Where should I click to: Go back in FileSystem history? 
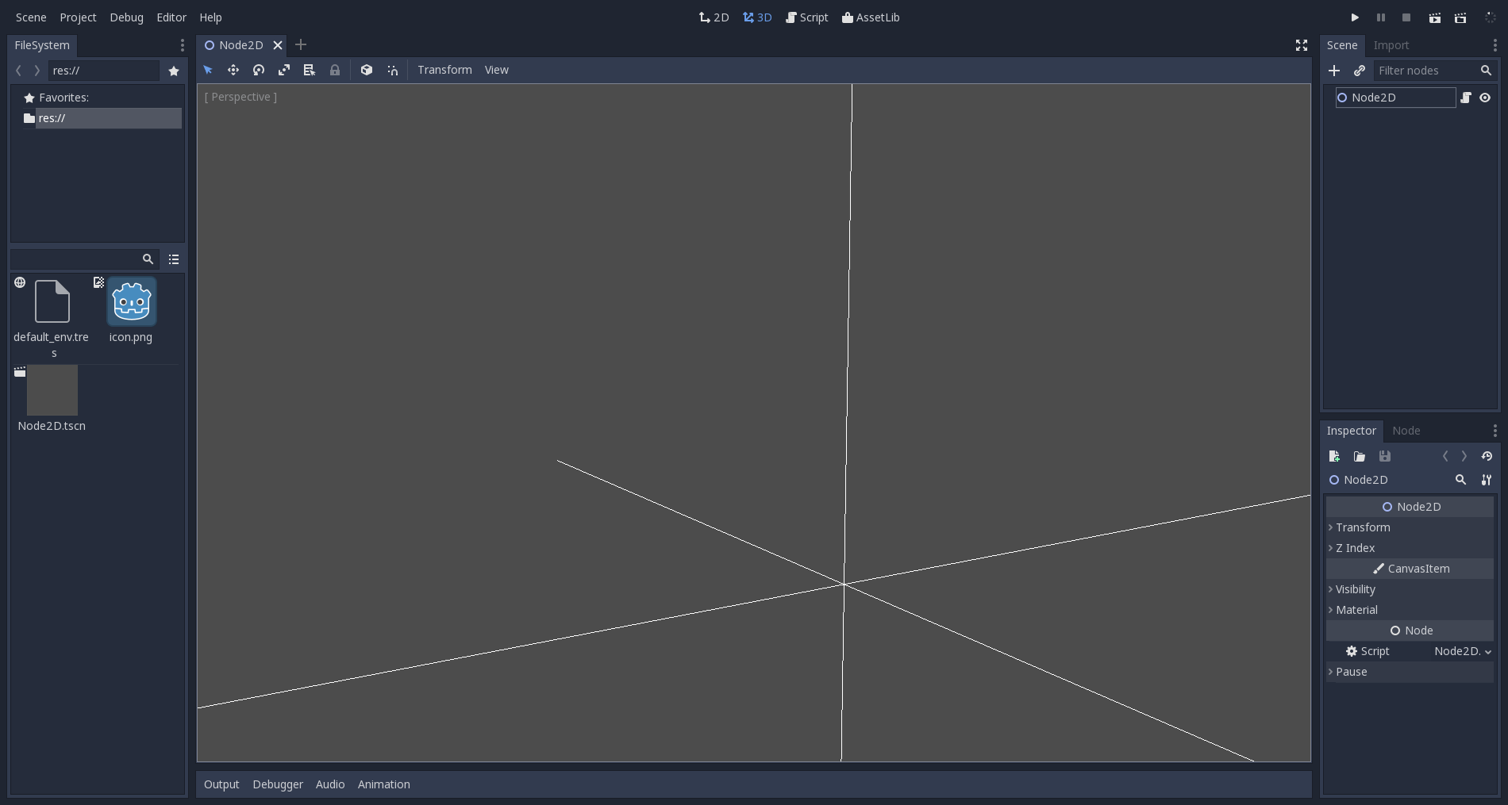click(x=18, y=71)
